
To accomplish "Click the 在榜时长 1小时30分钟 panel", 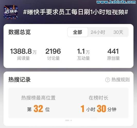I will pyautogui.click(x=98, y=104).
